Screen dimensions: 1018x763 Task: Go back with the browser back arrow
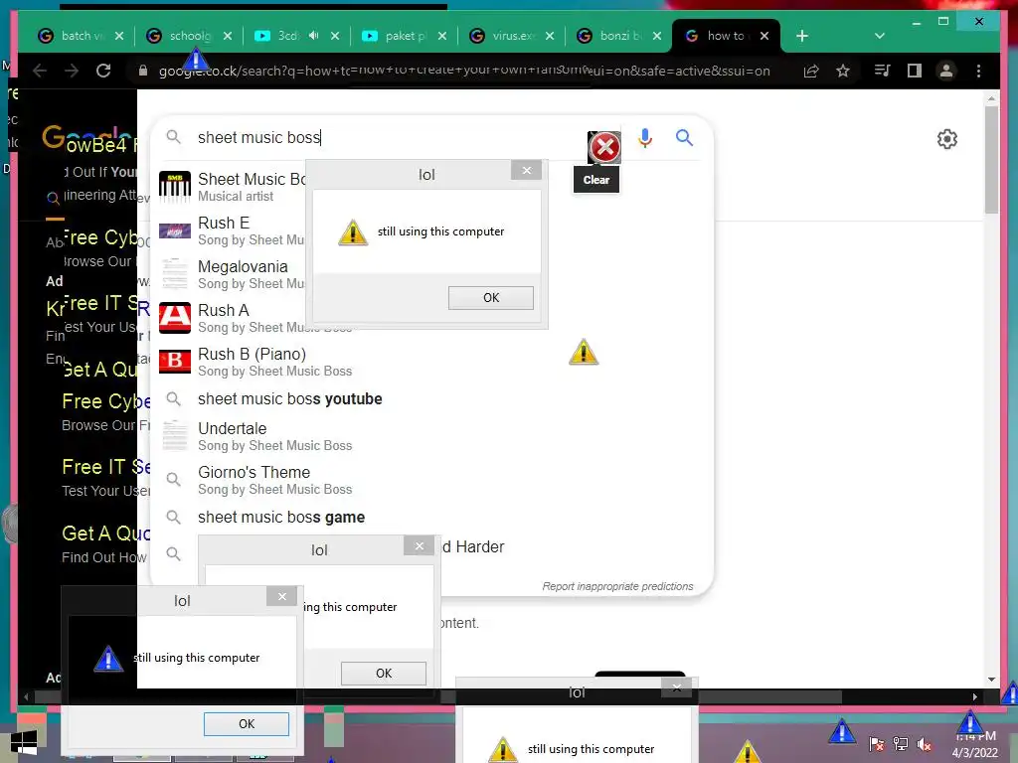[x=40, y=71]
